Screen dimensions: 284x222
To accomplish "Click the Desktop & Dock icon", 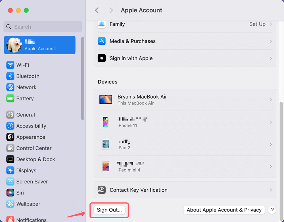I will click(x=10, y=159).
